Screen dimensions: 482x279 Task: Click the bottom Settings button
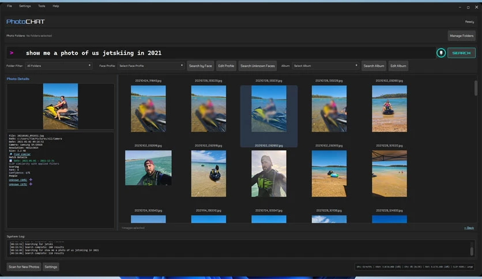(51, 267)
